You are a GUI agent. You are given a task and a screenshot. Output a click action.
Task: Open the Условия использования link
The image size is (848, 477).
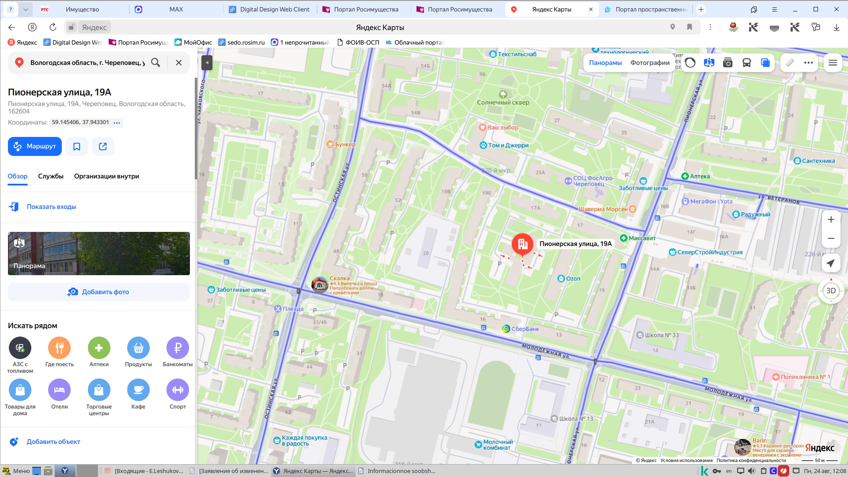pos(686,460)
